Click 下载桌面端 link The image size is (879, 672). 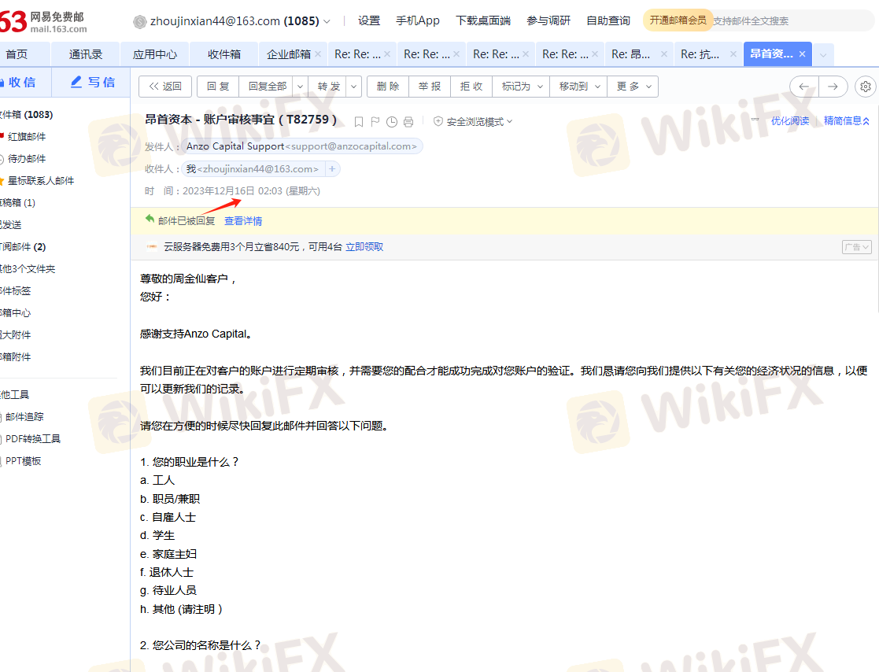coord(483,20)
